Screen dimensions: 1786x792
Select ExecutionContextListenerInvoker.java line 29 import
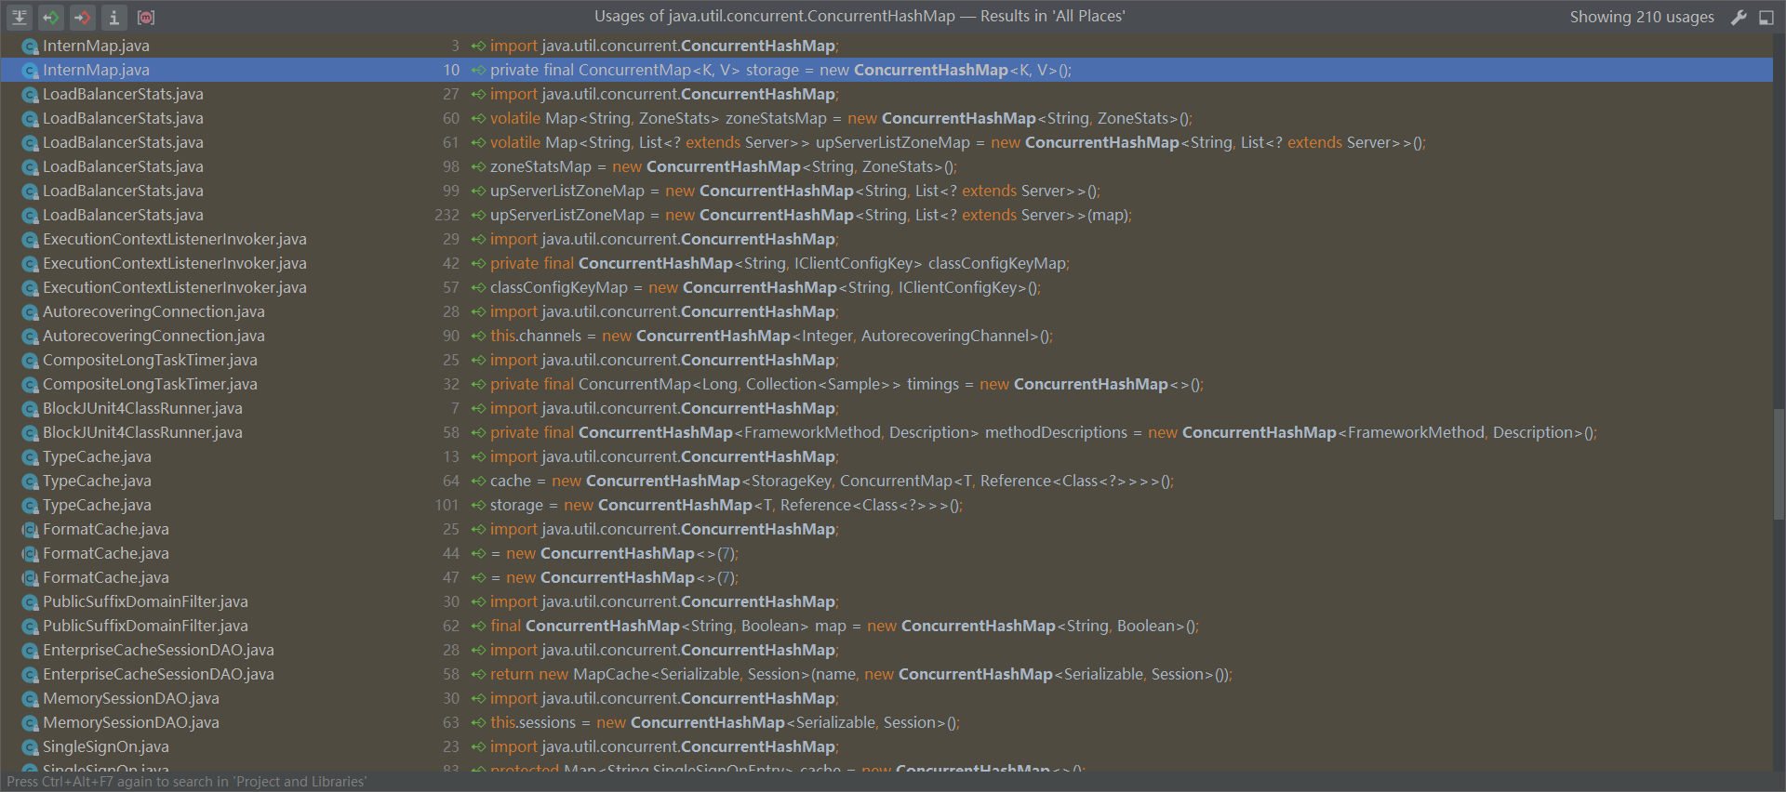click(x=886, y=239)
